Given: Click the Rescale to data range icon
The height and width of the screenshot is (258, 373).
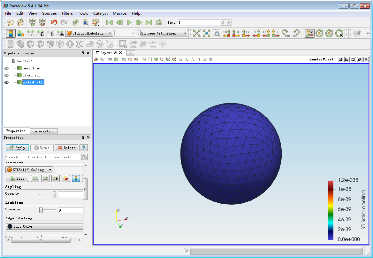Looking at the screenshot, I should tap(30, 33).
